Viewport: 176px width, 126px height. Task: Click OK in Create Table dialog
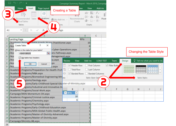point(30,64)
